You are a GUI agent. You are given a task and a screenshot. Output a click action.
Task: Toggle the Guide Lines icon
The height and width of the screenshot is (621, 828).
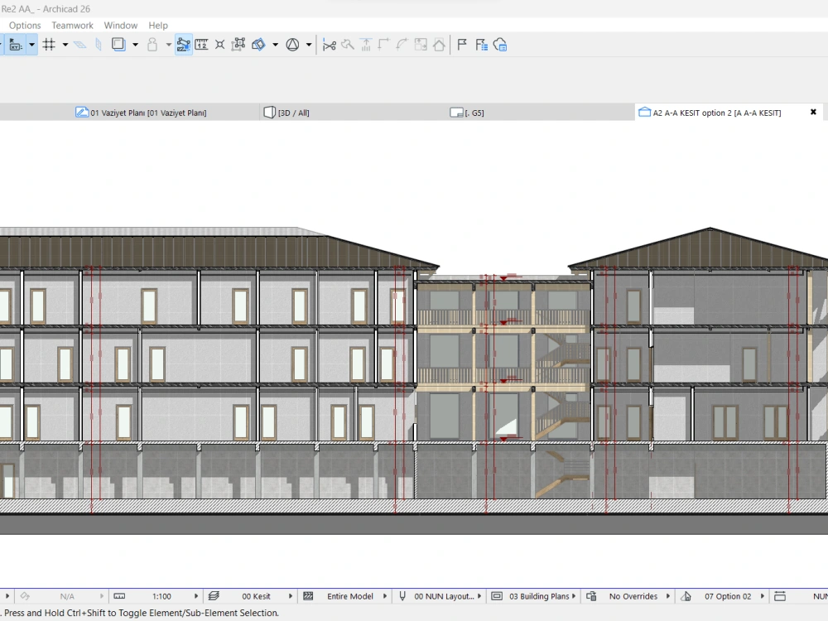coord(81,44)
